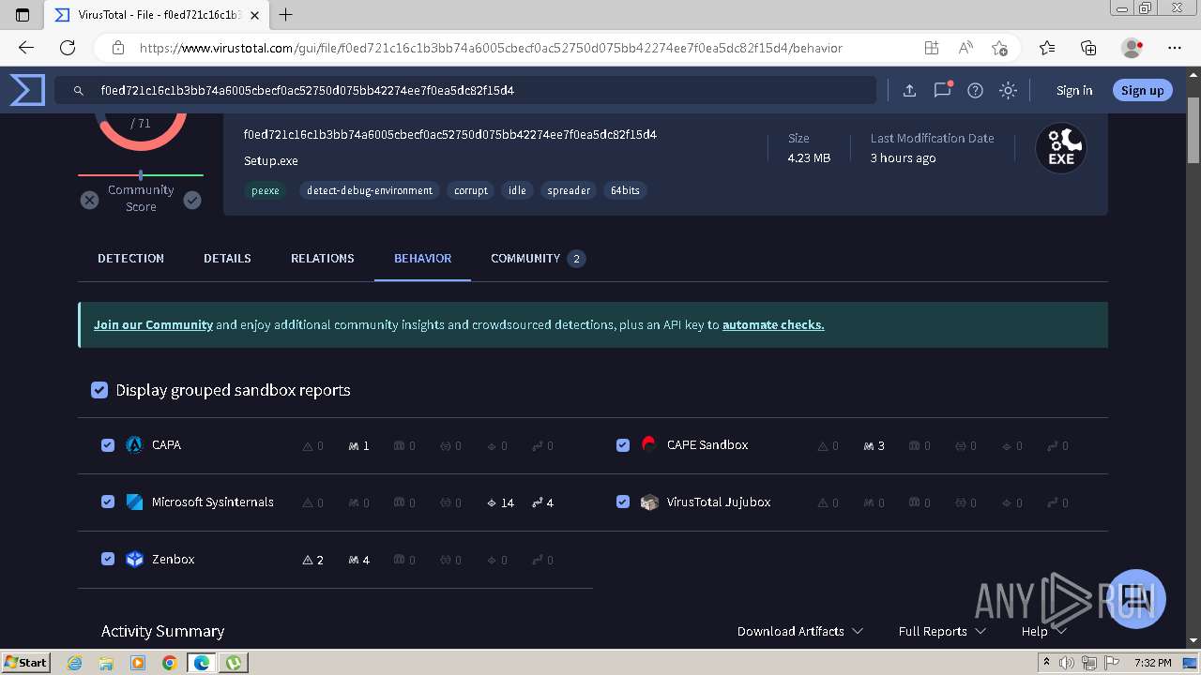
Task: Click the spreader tag
Action: [x=570, y=190]
